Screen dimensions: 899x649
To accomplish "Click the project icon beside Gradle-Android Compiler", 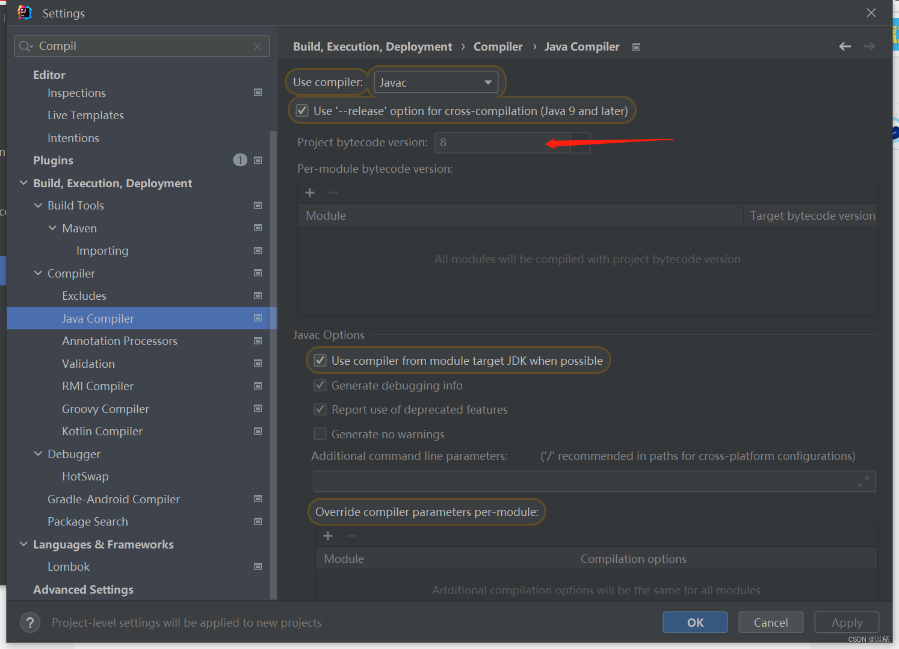I will pos(258,498).
